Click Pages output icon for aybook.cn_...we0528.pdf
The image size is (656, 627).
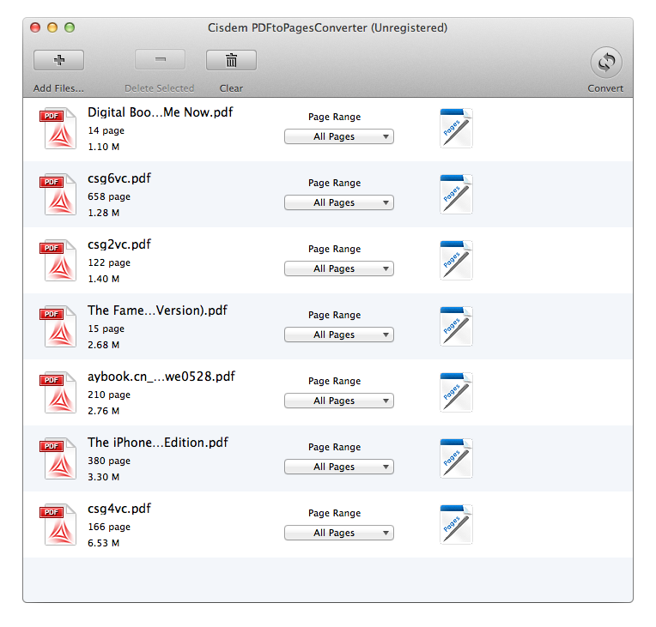click(457, 393)
